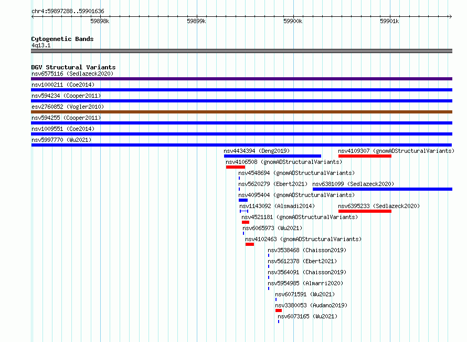Click the chr4:59897288..59901636 coordinate text
This screenshot has height=342, width=467.
[x=68, y=12]
